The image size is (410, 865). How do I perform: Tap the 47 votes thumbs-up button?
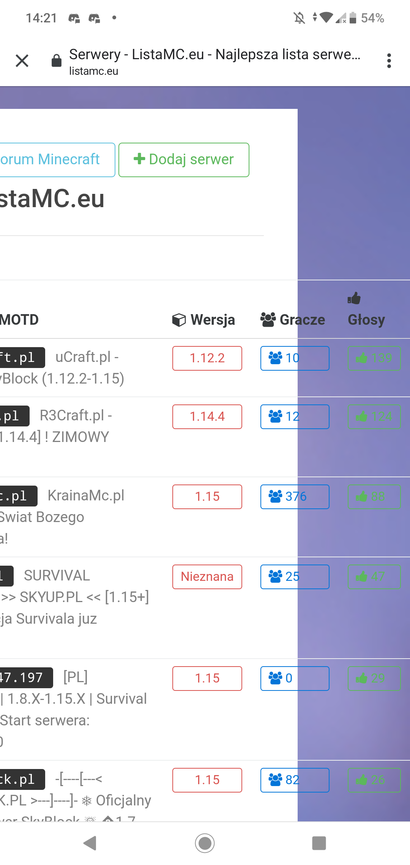pyautogui.click(x=374, y=577)
